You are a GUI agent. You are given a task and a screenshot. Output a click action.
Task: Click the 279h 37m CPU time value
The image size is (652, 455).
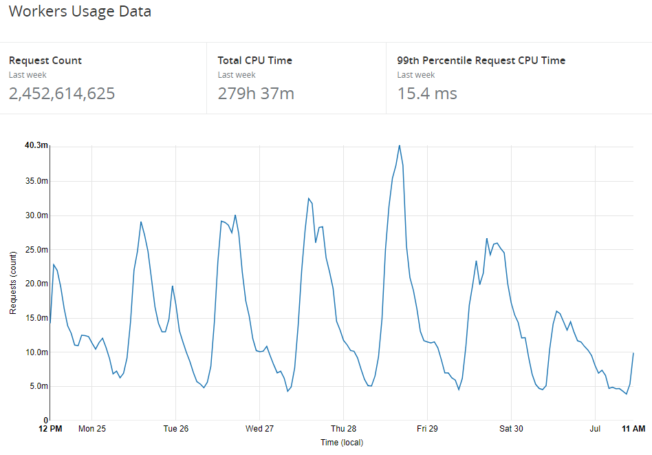[256, 94]
